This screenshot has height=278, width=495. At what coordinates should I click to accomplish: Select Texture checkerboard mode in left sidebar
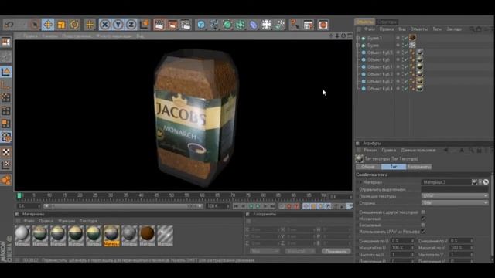coord(6,152)
